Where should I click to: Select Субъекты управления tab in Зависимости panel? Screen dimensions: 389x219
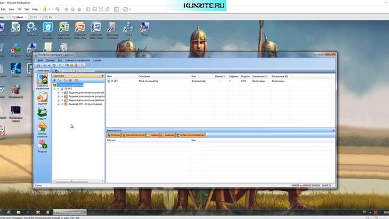(x=191, y=135)
